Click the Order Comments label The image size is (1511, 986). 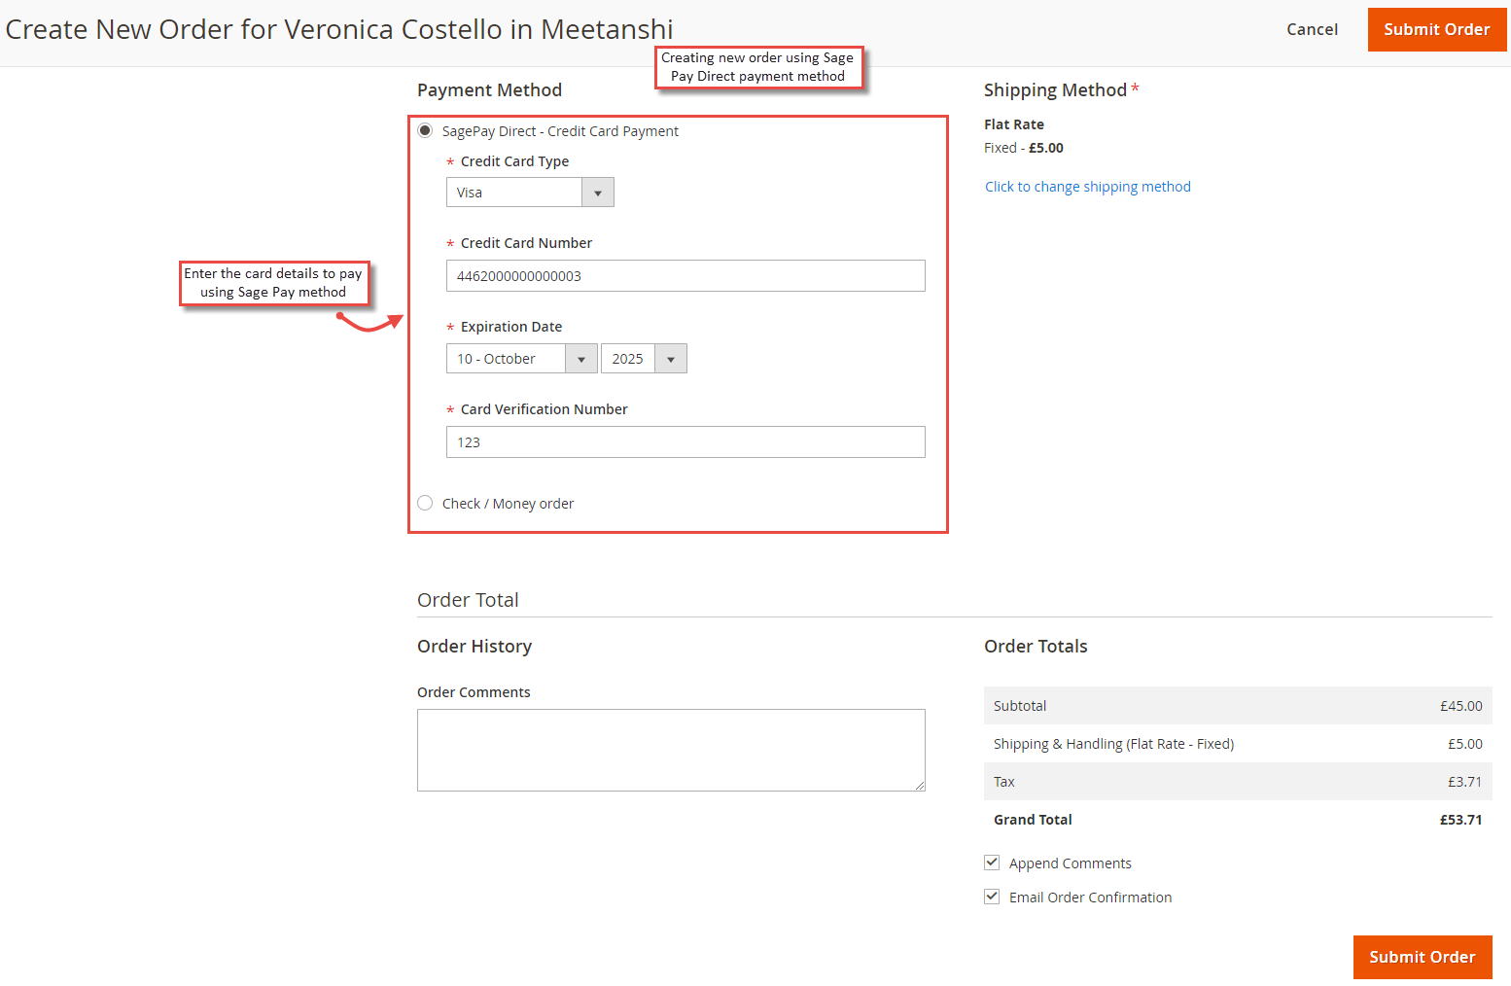(x=474, y=692)
